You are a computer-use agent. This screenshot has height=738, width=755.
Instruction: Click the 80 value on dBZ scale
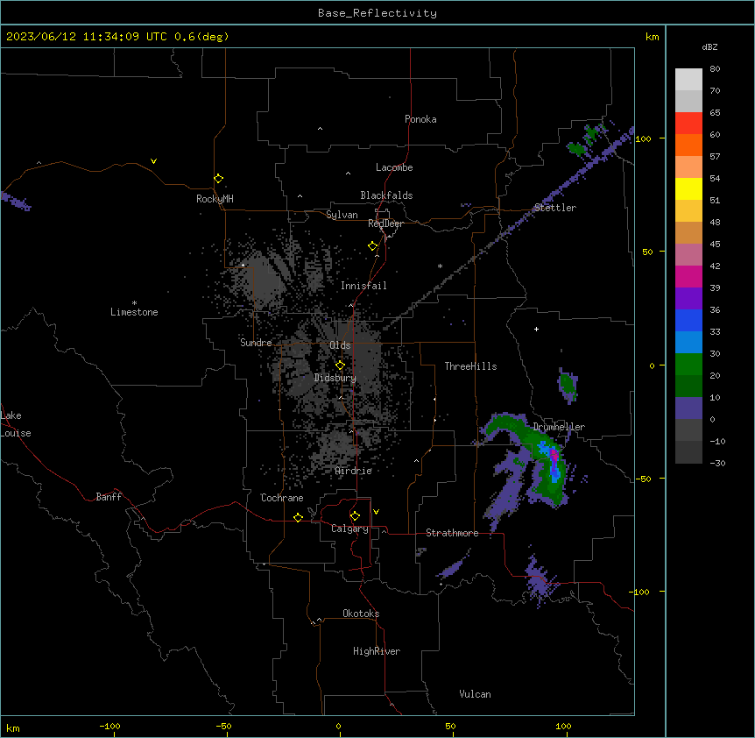[715, 69]
